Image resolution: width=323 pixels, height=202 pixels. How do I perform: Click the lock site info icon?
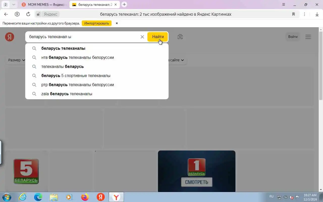point(38,14)
